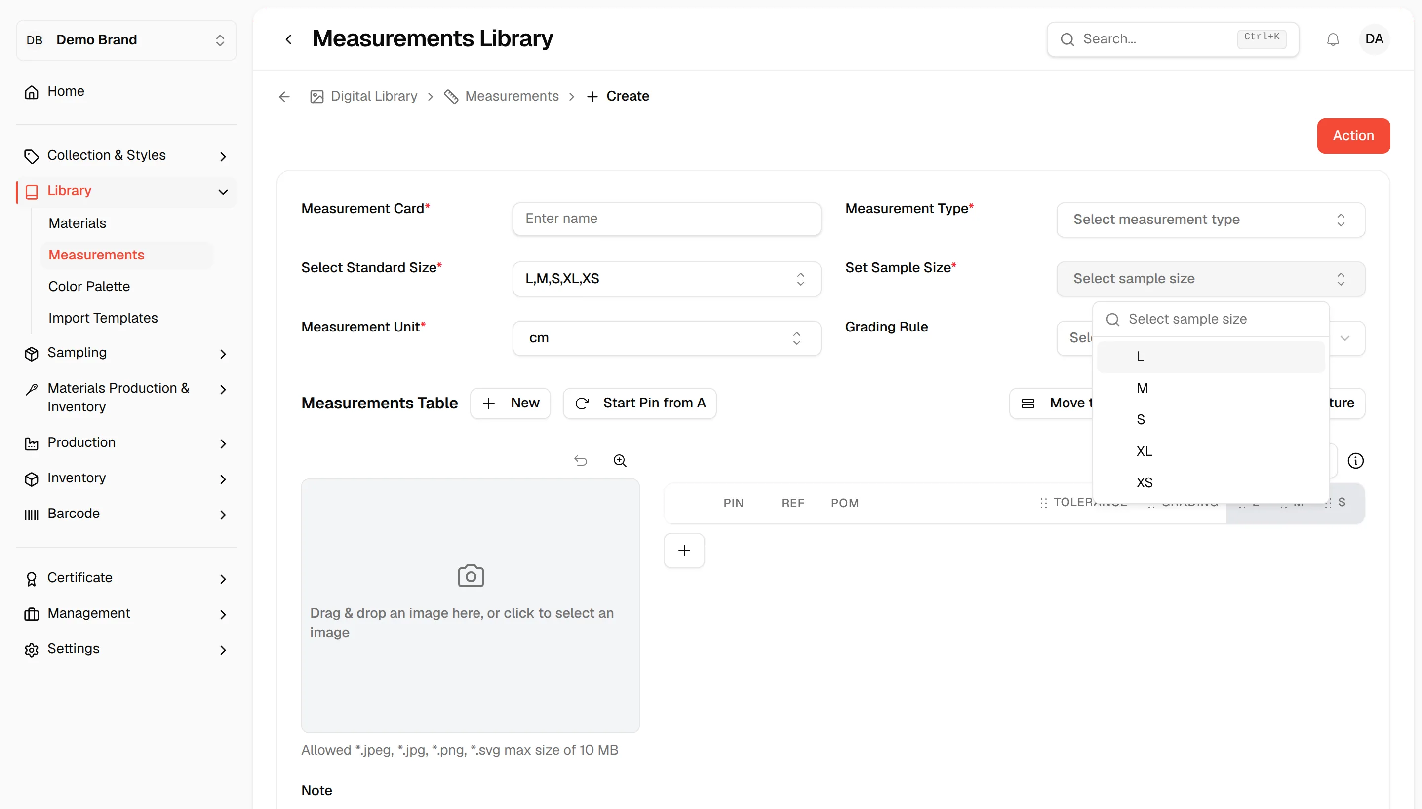1422x809 pixels.
Task: Select size M from dropdown list
Action: pos(1211,388)
